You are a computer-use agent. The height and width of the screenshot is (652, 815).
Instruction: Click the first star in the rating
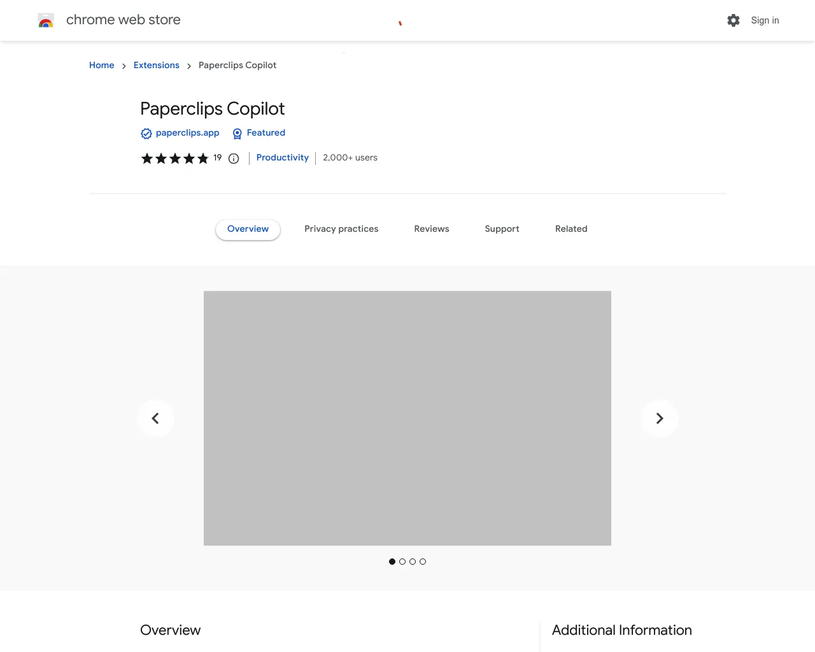click(x=146, y=159)
